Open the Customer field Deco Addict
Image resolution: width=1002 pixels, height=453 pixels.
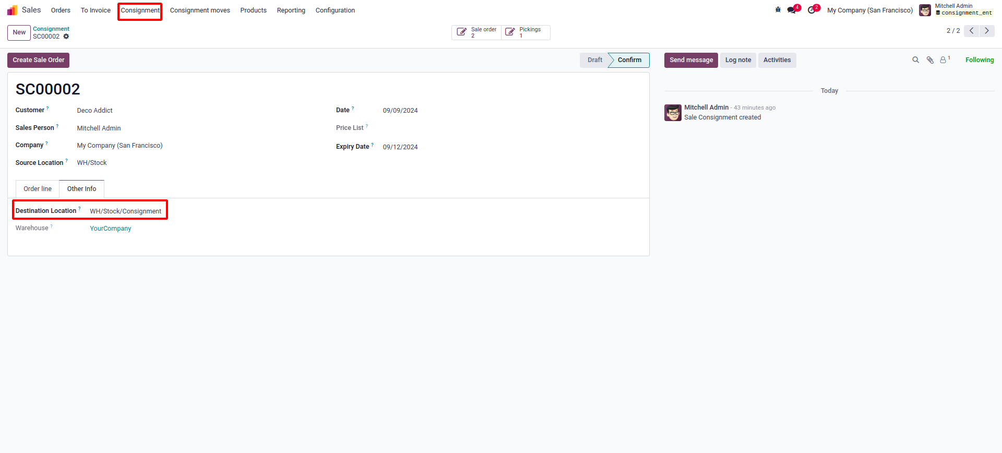94,111
